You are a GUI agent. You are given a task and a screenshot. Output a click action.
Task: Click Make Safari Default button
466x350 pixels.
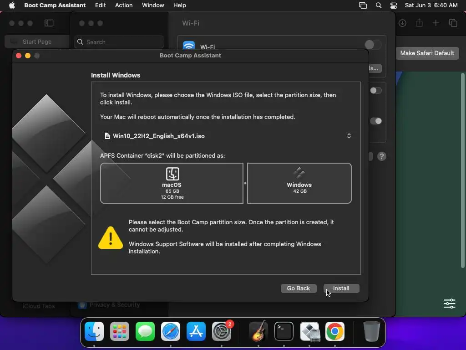(x=427, y=53)
